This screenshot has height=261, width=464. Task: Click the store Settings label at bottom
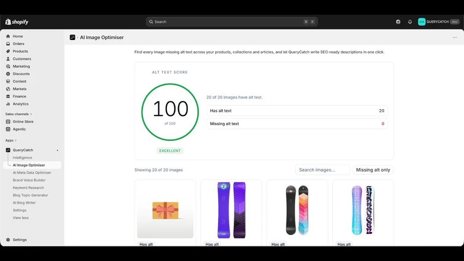click(x=20, y=240)
